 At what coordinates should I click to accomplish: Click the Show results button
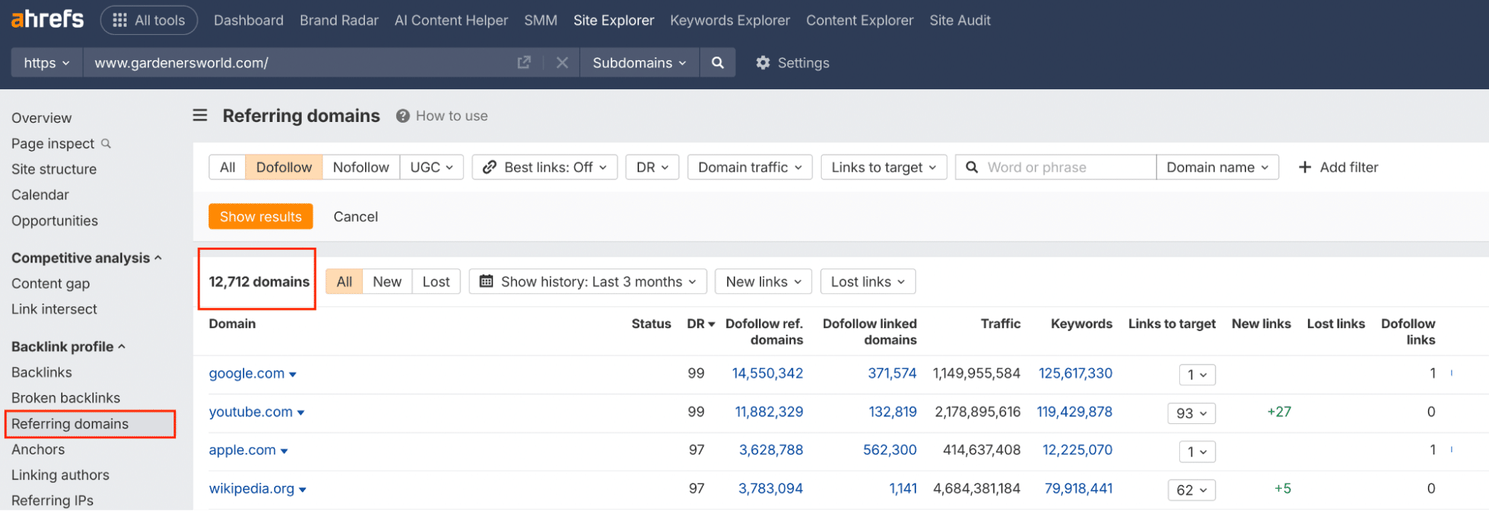pos(261,216)
